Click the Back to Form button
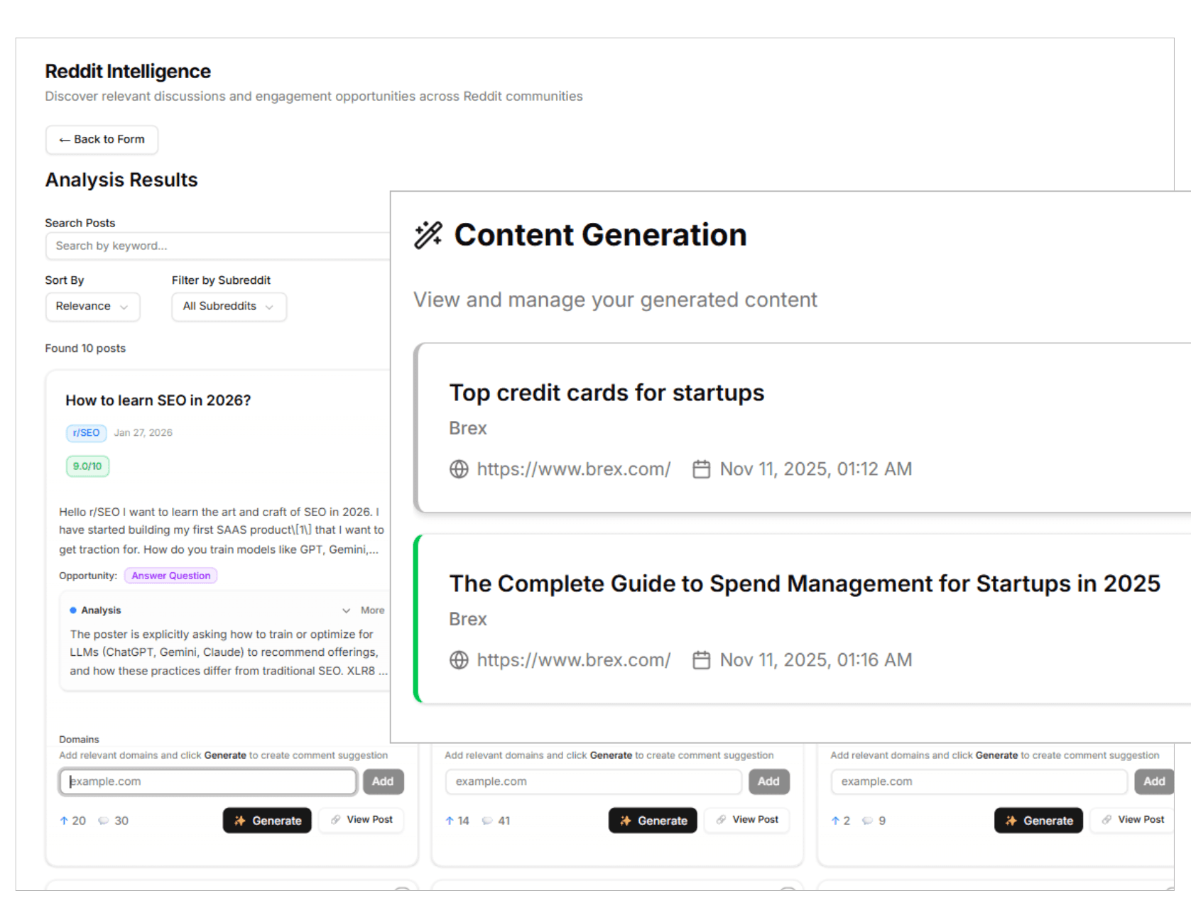The image size is (1191, 905). point(102,140)
